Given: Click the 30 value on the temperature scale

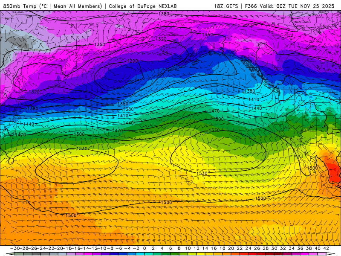Looking at the screenshot, I should (275, 248).
